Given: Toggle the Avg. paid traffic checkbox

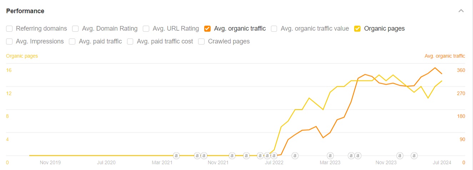Looking at the screenshot, I should [x=72, y=41].
